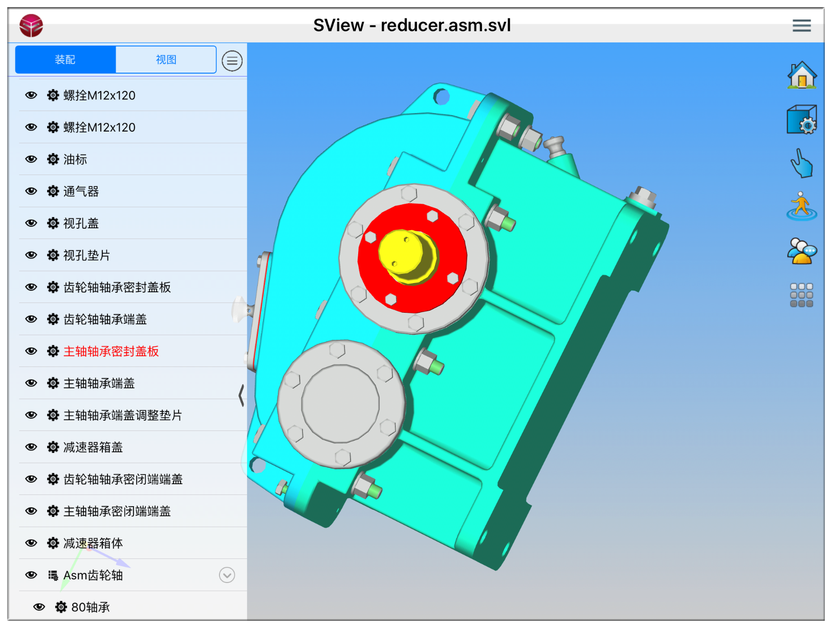Select 齿轮轴轴承密封盖板 in tree
The width and height of the screenshot is (832, 628).
133,287
